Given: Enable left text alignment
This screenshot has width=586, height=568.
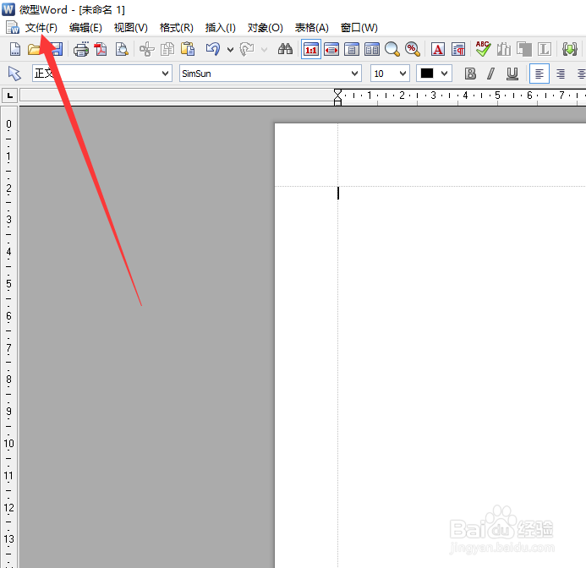Looking at the screenshot, I should coord(539,74).
